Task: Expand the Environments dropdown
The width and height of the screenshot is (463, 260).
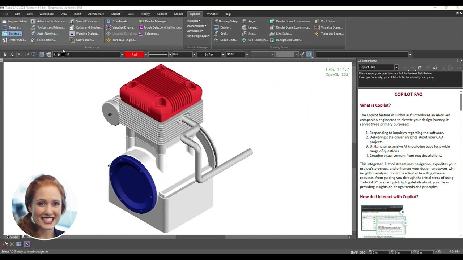Action: pyautogui.click(x=196, y=26)
